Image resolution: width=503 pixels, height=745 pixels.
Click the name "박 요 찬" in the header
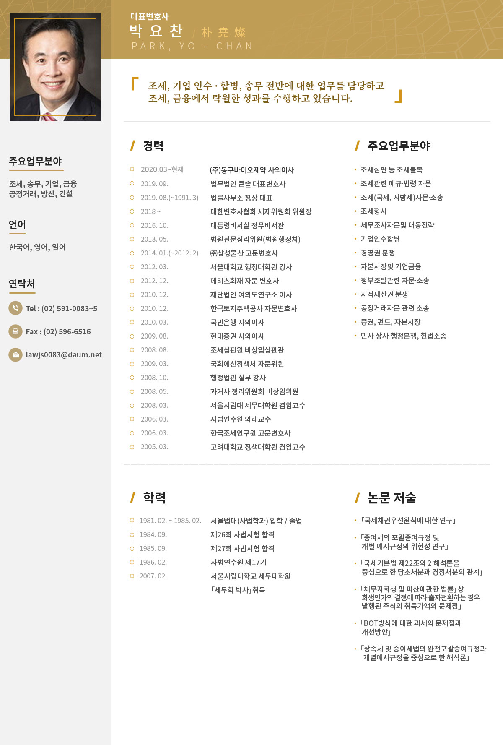(156, 31)
